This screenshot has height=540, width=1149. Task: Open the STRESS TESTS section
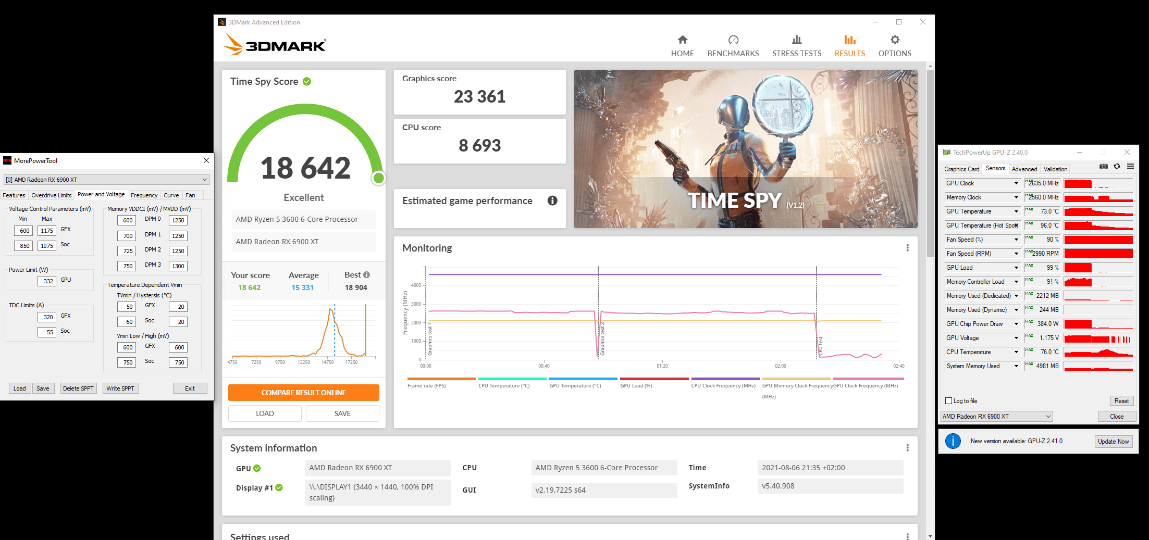[796, 46]
